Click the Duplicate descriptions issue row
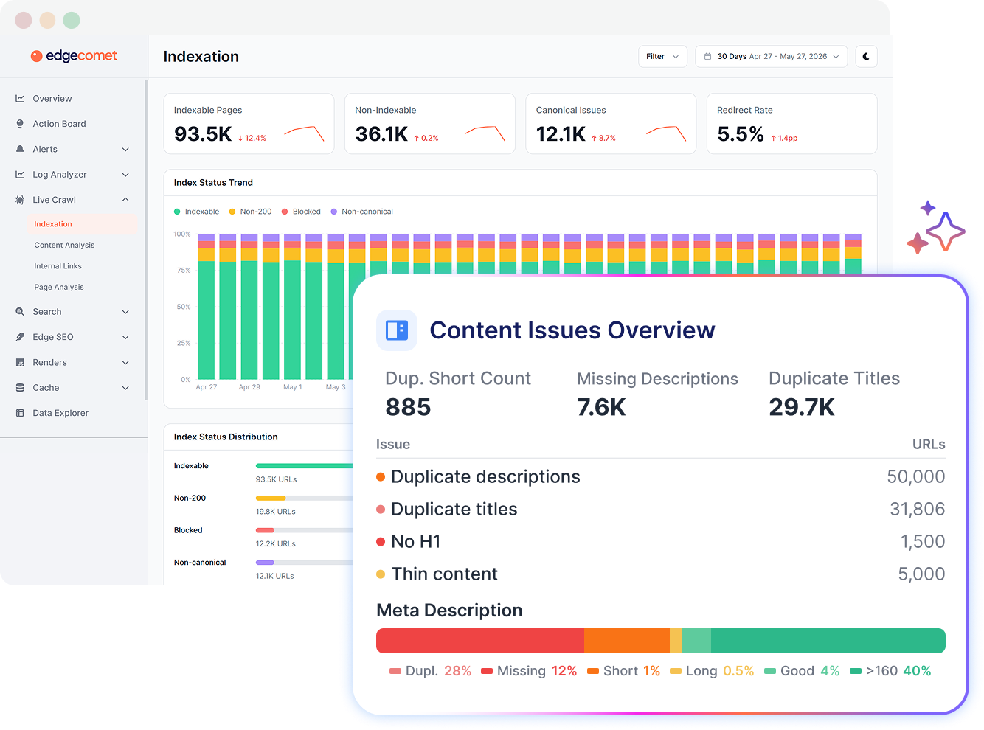Screen dimensions: 984x730 (660, 477)
